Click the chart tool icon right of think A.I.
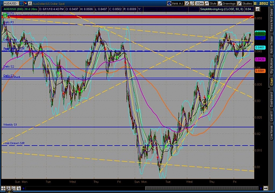 click(x=187, y=4)
